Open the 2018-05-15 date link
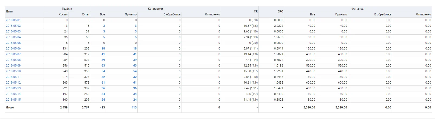This screenshot has height=119, width=435. [x=13, y=100]
